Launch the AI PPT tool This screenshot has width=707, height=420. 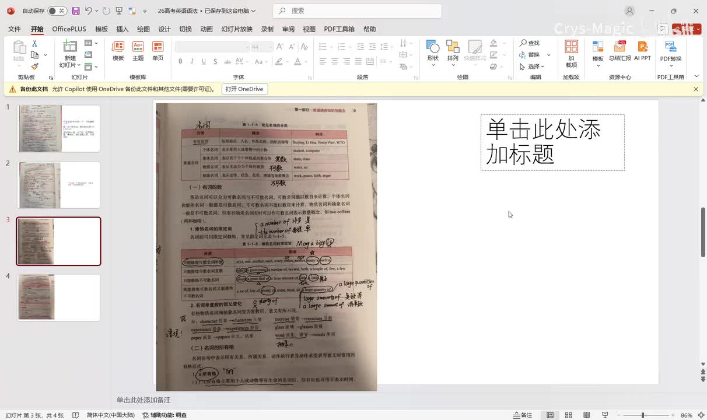tap(642, 51)
